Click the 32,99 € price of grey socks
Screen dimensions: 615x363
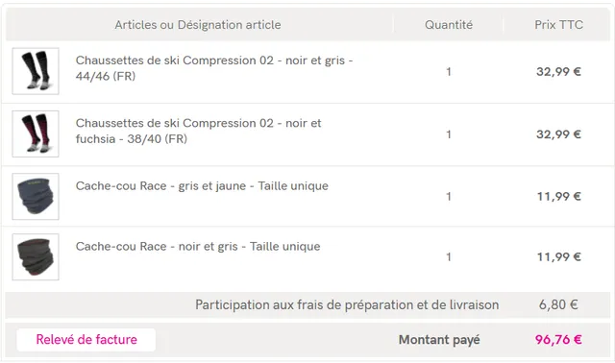click(558, 72)
